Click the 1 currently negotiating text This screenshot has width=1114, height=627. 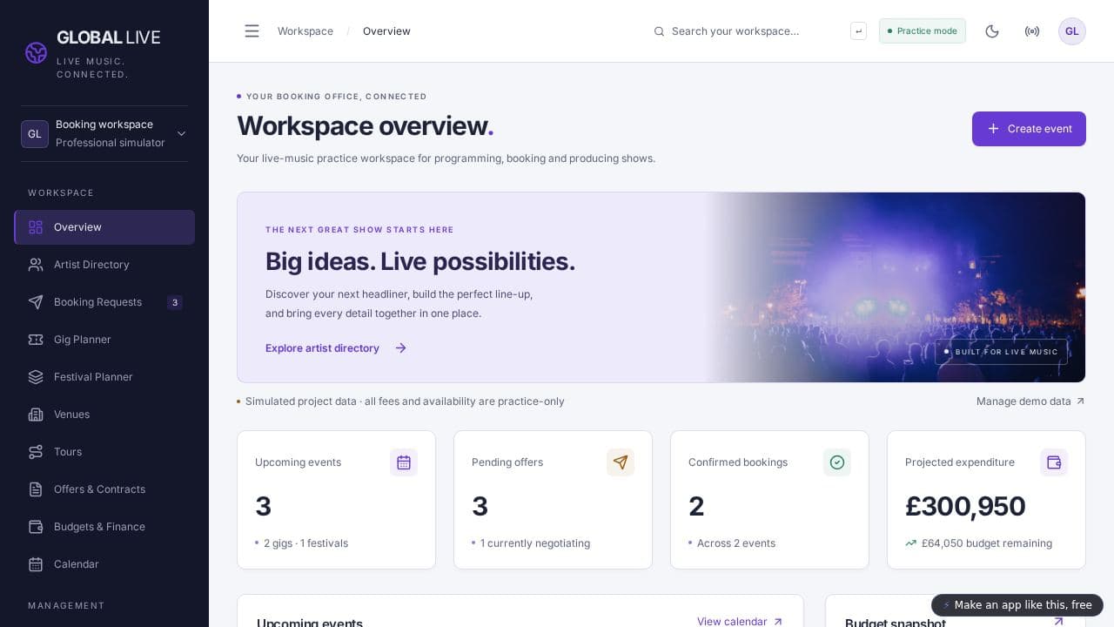point(535,543)
